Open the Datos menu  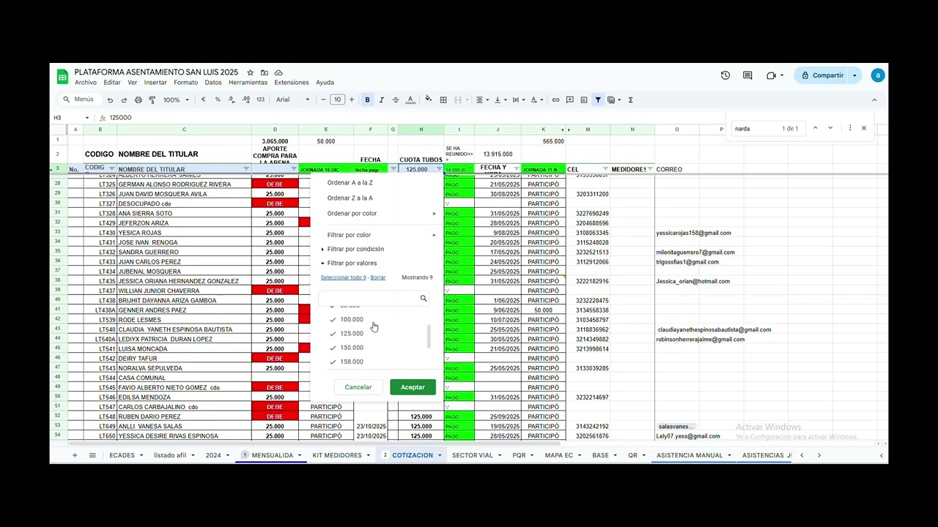[213, 83]
